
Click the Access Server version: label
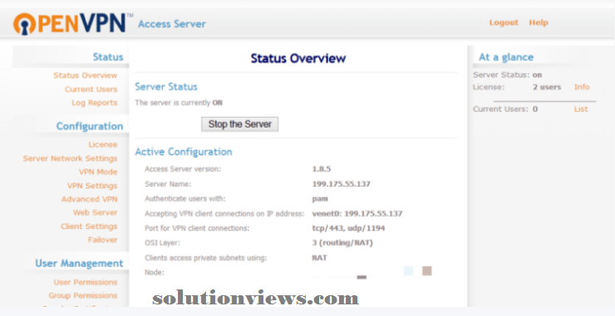coord(183,169)
